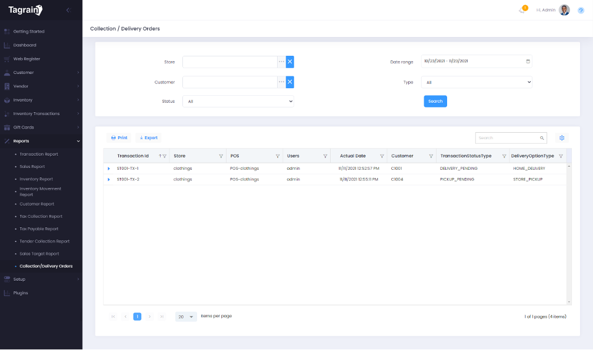Print the orders list
This screenshot has width=593, height=350.
click(119, 138)
